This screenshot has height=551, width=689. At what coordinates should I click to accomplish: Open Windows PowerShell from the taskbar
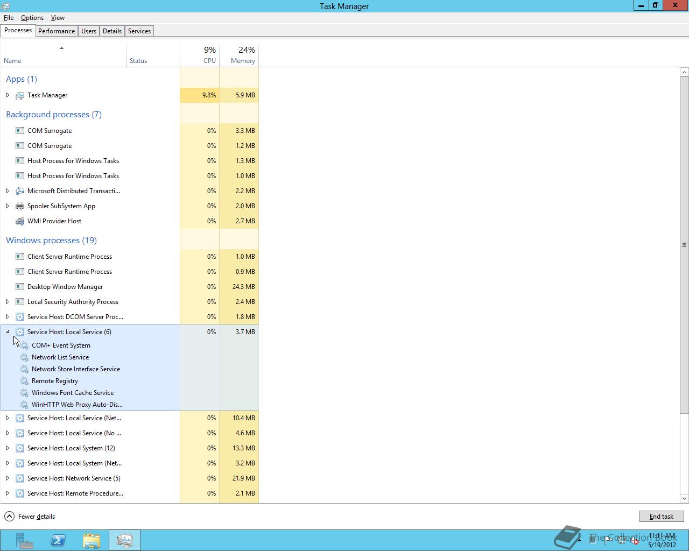(x=58, y=540)
